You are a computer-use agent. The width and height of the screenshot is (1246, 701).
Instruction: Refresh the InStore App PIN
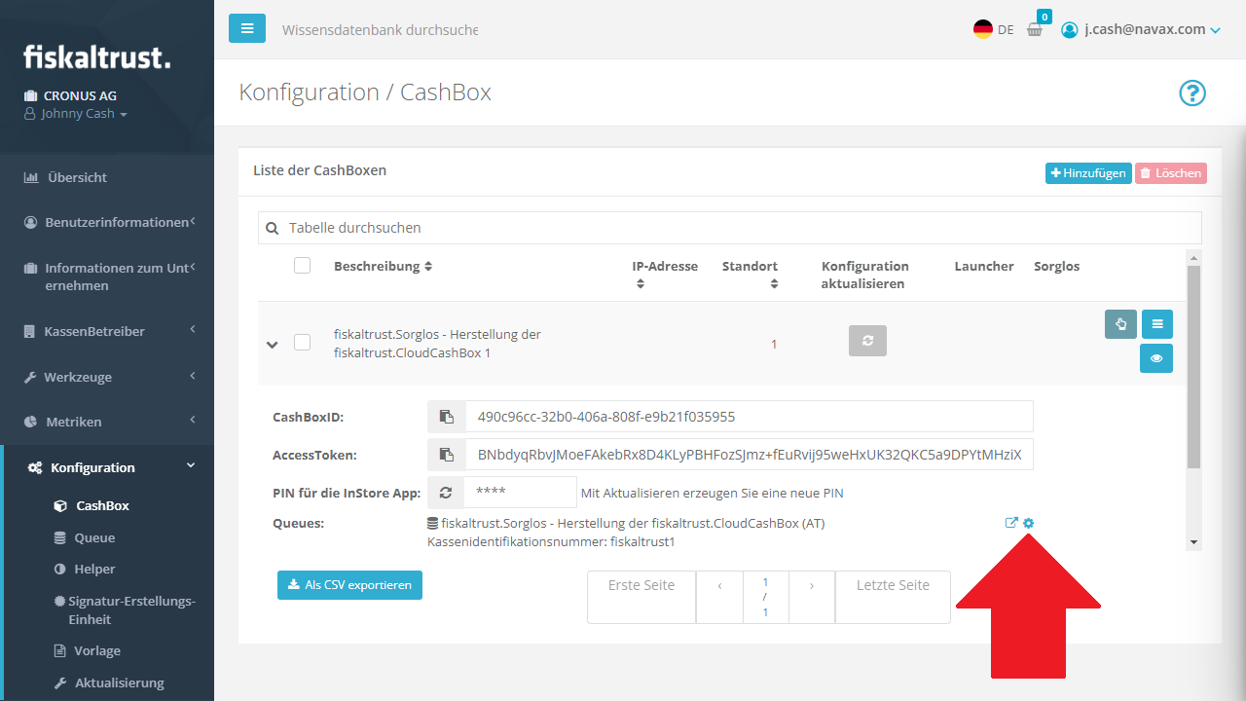pos(446,493)
